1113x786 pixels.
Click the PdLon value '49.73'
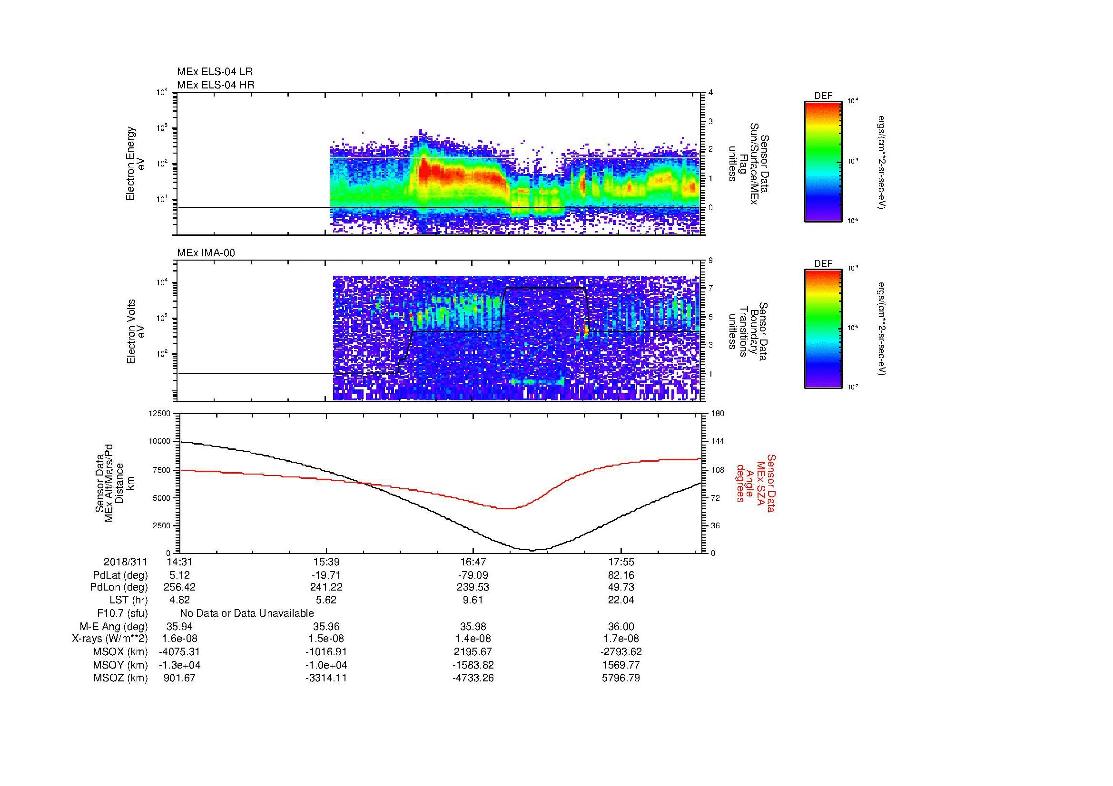pyautogui.click(x=621, y=587)
